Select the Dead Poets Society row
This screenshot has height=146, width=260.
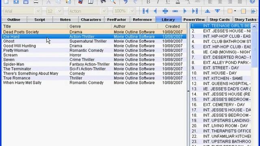pyautogui.click(x=94, y=32)
